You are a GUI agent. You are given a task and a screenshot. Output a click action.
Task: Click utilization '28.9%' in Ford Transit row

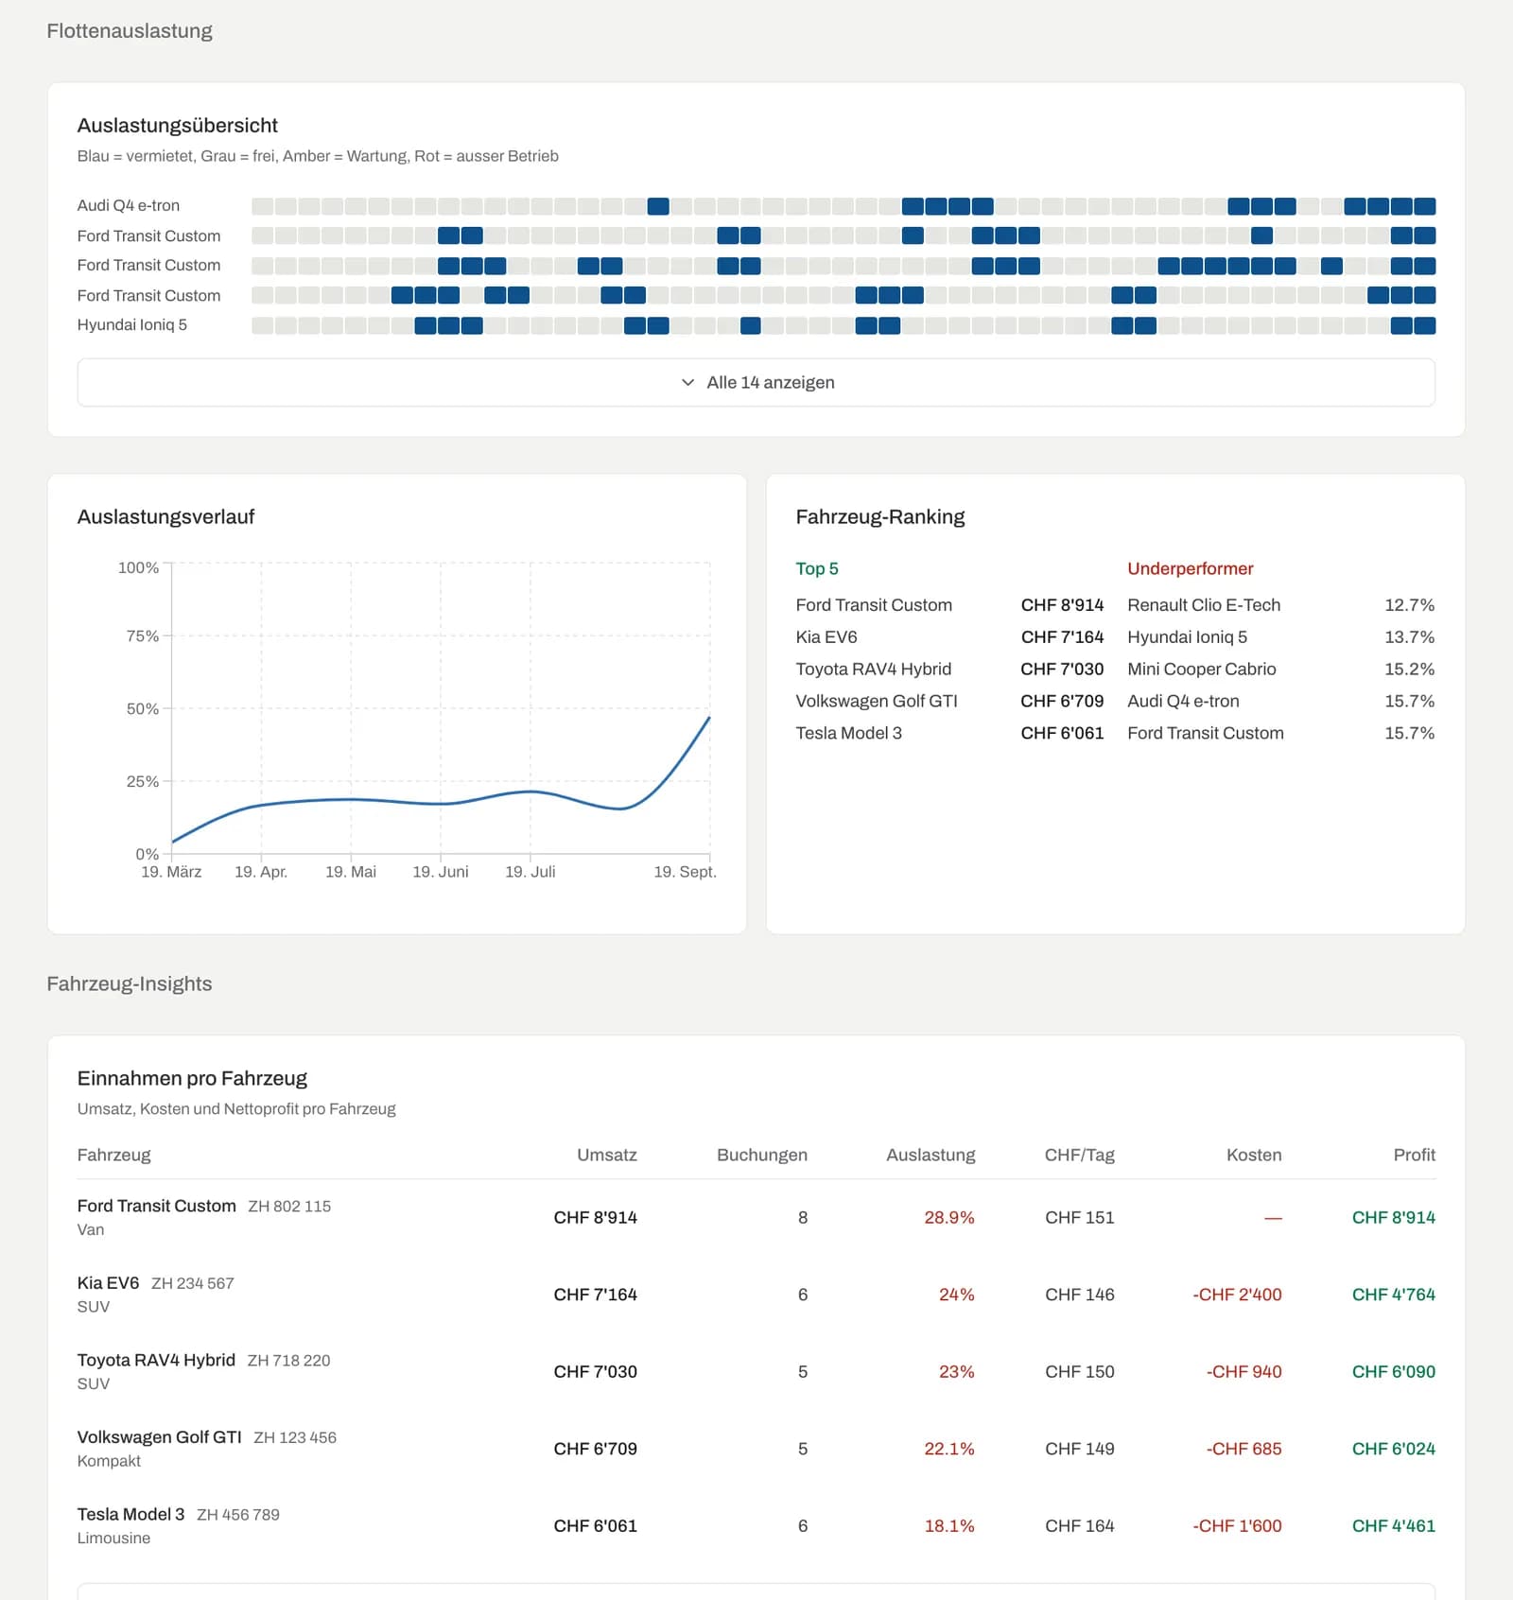pos(949,1218)
